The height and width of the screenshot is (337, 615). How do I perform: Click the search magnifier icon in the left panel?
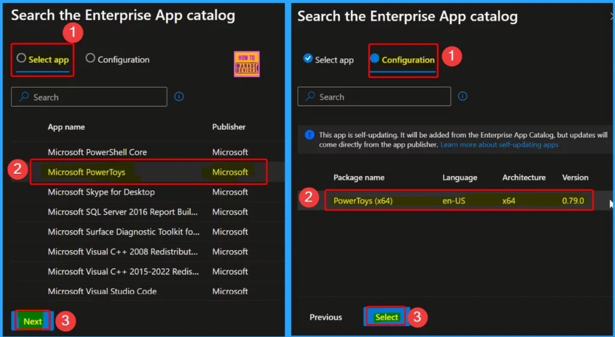[x=24, y=97]
